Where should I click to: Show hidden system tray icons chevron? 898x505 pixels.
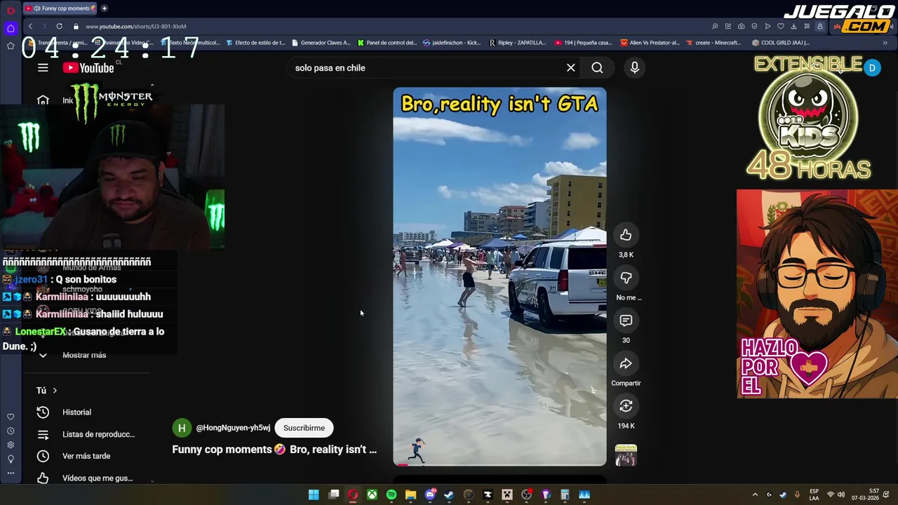pyautogui.click(x=755, y=495)
